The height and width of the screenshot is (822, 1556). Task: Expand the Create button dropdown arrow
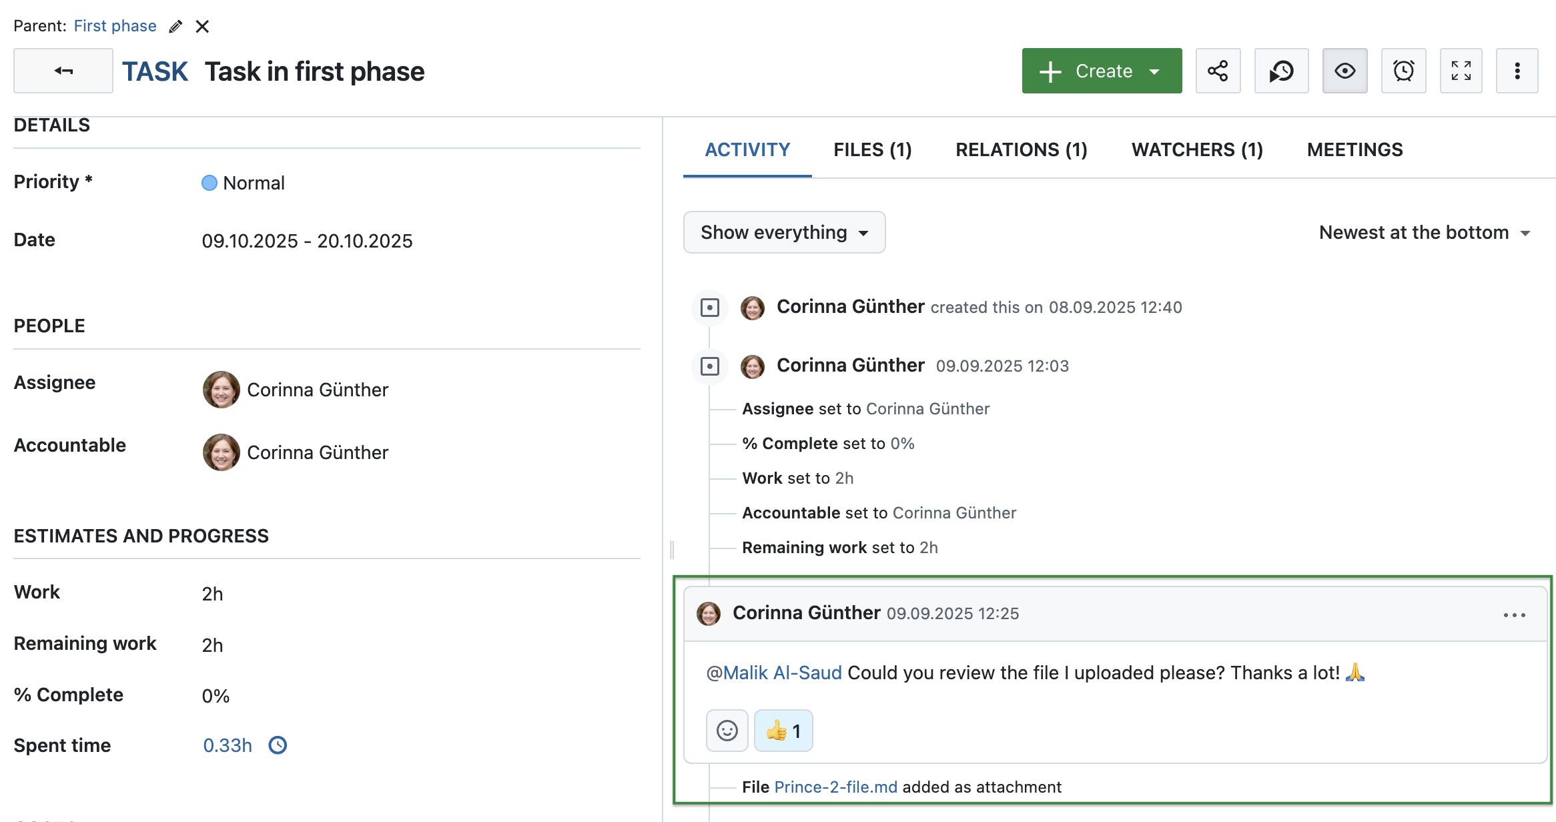(x=1153, y=71)
